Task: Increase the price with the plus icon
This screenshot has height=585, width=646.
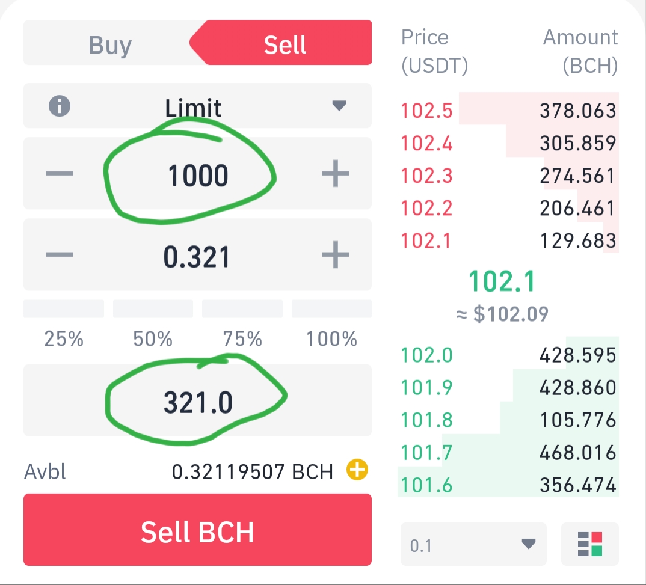Action: coord(336,173)
